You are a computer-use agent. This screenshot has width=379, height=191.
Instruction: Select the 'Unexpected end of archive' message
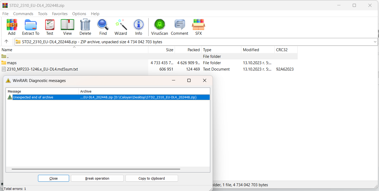pos(33,97)
